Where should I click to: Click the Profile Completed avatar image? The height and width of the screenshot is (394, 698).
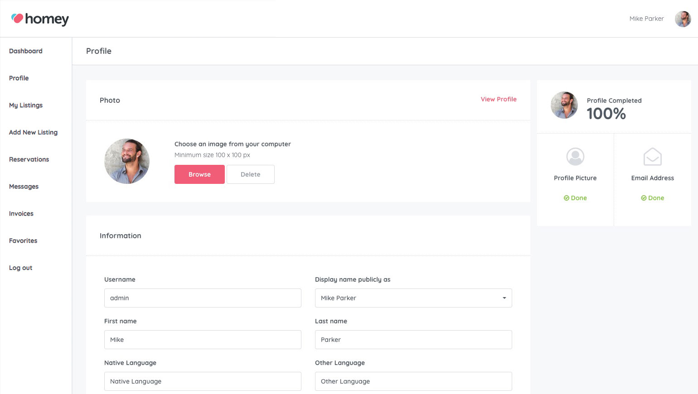click(x=564, y=105)
